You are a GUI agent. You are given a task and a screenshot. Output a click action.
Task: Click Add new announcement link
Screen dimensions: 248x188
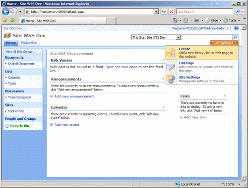click(x=74, y=96)
